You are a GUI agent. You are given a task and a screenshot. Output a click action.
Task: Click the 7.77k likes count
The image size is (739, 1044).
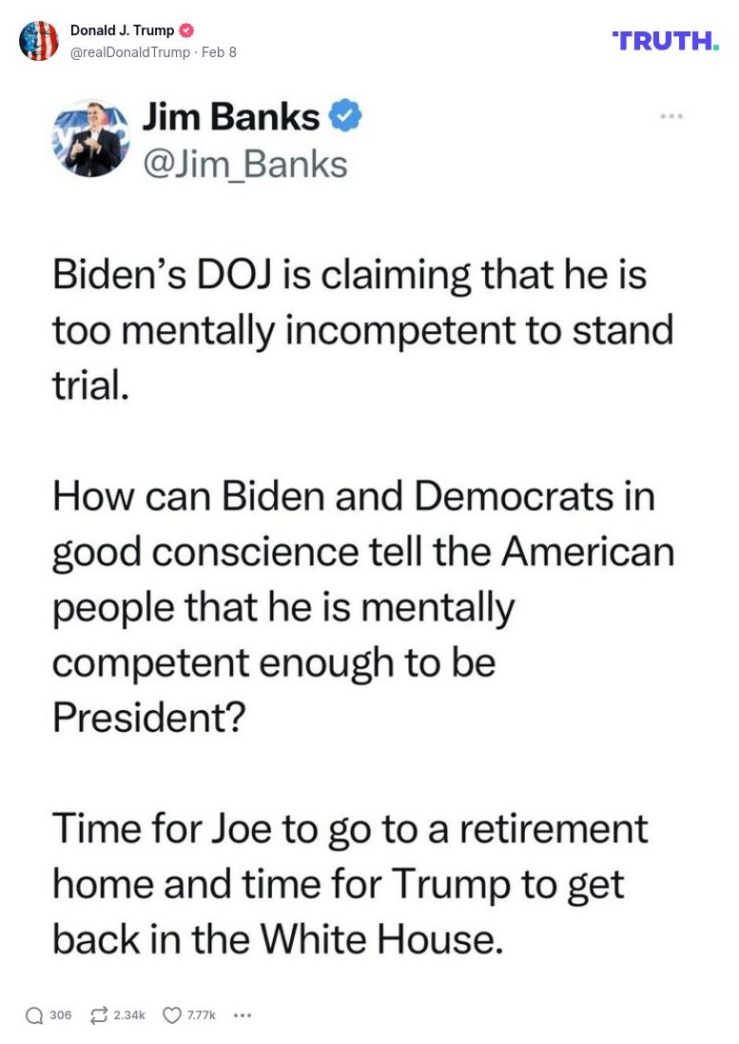click(x=202, y=1015)
